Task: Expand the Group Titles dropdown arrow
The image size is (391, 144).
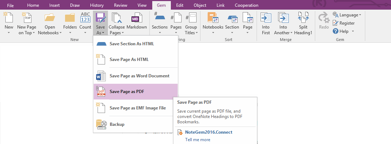Action: tap(197, 33)
